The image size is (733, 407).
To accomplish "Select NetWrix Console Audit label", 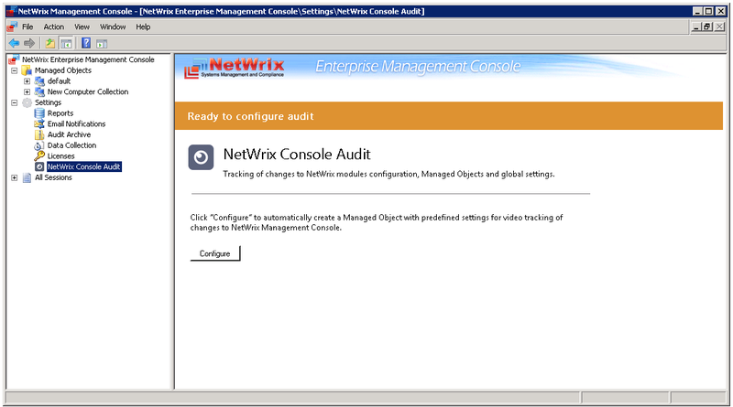I will pyautogui.click(x=84, y=166).
